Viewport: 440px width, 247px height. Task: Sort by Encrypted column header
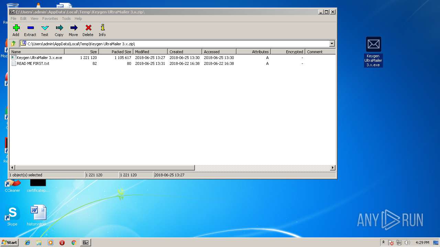pyautogui.click(x=288, y=52)
